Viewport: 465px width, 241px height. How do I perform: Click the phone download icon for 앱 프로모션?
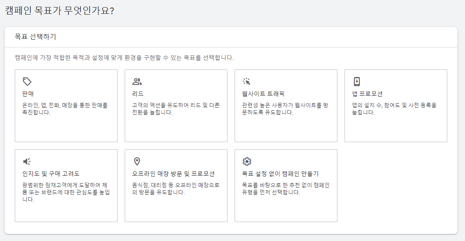pos(357,82)
